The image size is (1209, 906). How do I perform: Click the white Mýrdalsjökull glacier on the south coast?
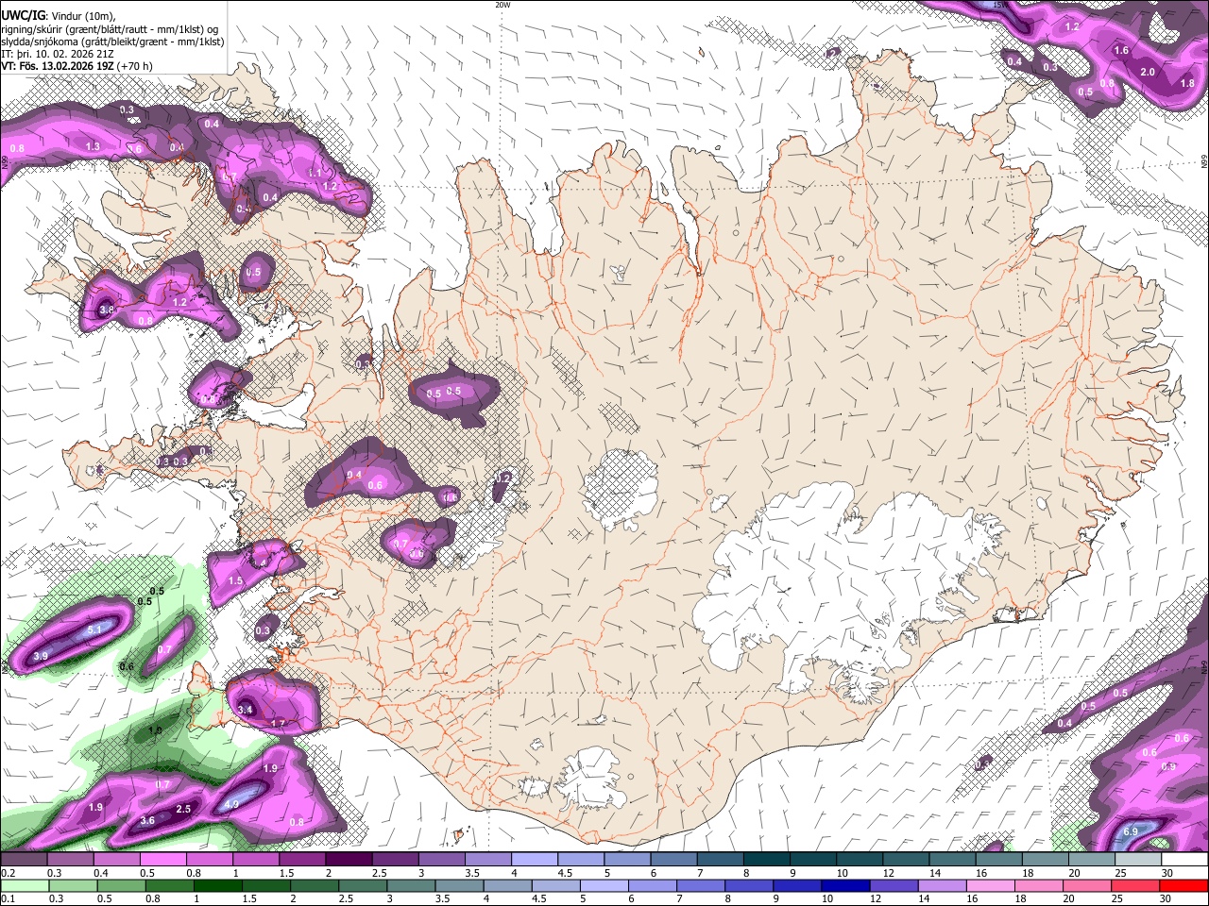click(x=592, y=779)
